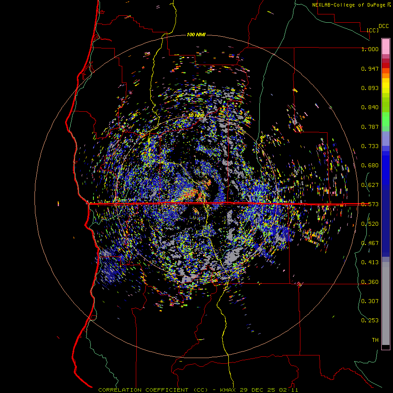The height and width of the screenshot is (393, 393).
Task: Click the 0.360 legend value
Action: pos(370,282)
